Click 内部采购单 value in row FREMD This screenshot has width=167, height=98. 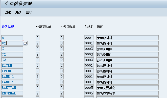[62, 71]
